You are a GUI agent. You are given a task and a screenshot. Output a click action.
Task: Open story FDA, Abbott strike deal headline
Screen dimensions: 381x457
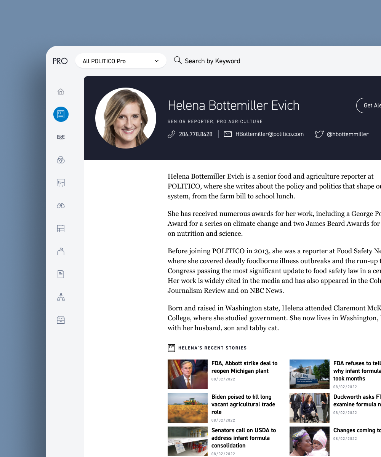click(244, 367)
